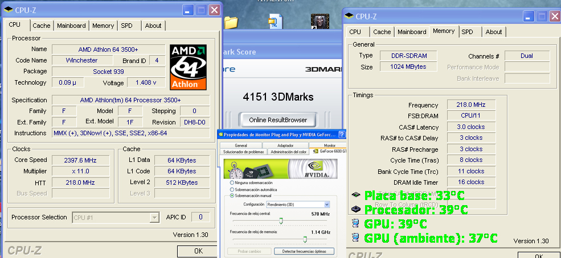Open the yellow folder icon on the desktop
This screenshot has height=258, width=561.
[x=231, y=22]
